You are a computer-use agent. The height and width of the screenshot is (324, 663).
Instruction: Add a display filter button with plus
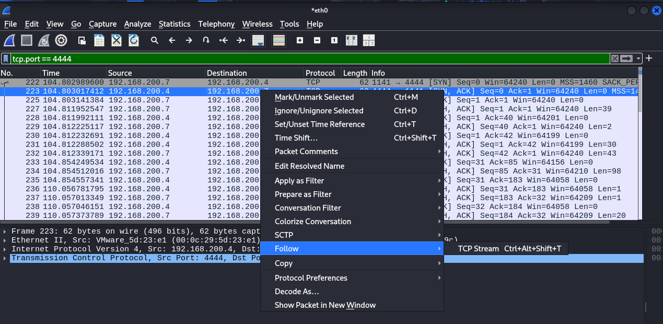click(649, 58)
